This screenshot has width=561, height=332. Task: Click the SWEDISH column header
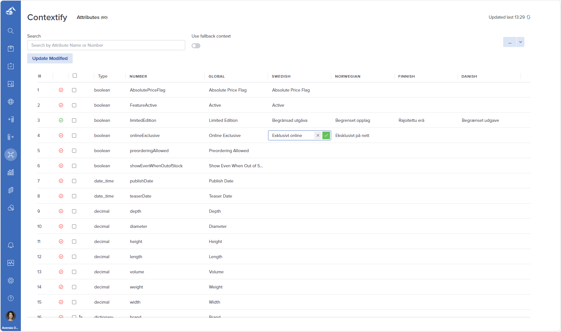pos(281,76)
